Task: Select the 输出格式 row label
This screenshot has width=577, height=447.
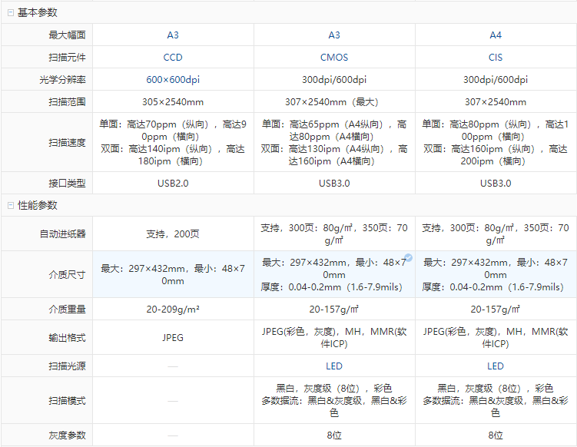Action: point(67,338)
